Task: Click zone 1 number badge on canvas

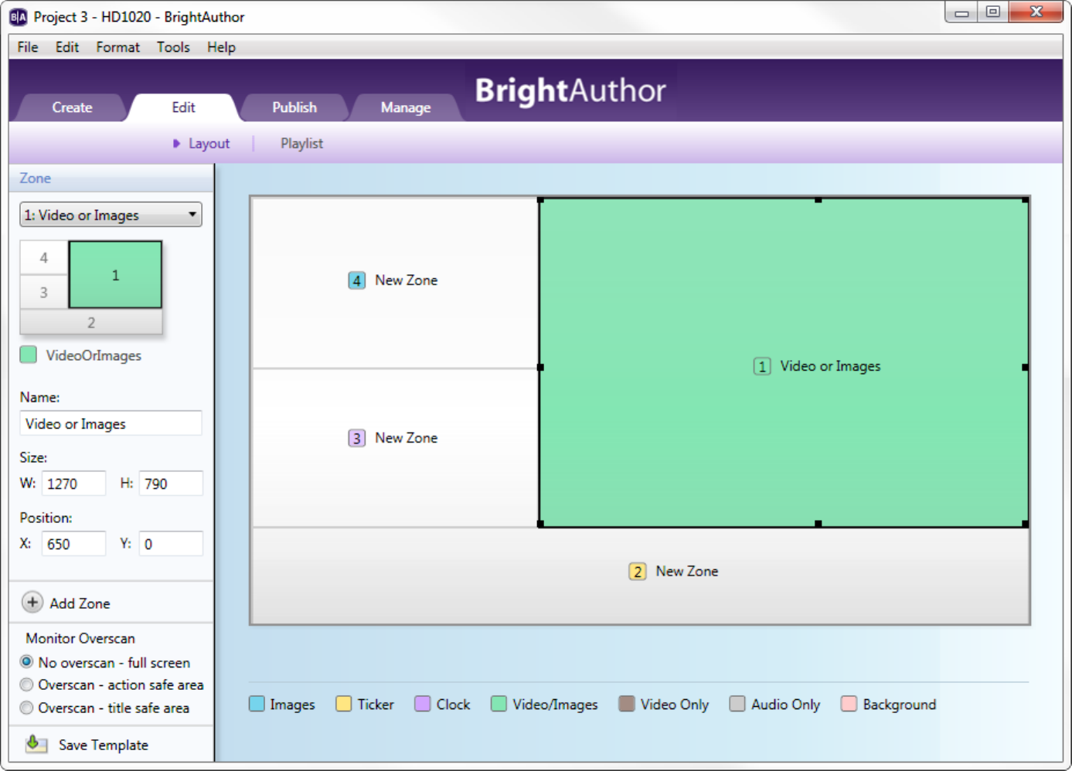Action: [762, 366]
